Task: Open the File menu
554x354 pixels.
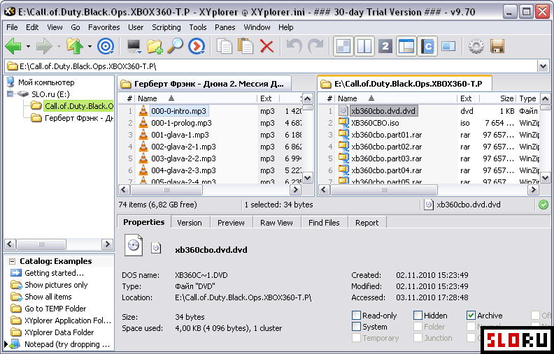Action: pos(12,27)
